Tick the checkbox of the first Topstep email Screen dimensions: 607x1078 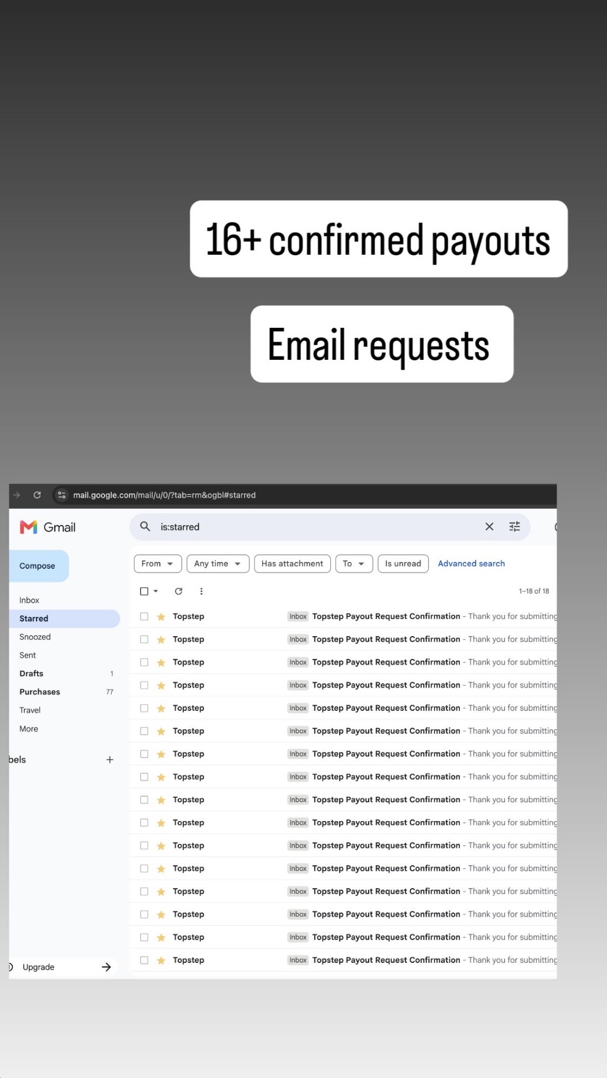click(144, 616)
